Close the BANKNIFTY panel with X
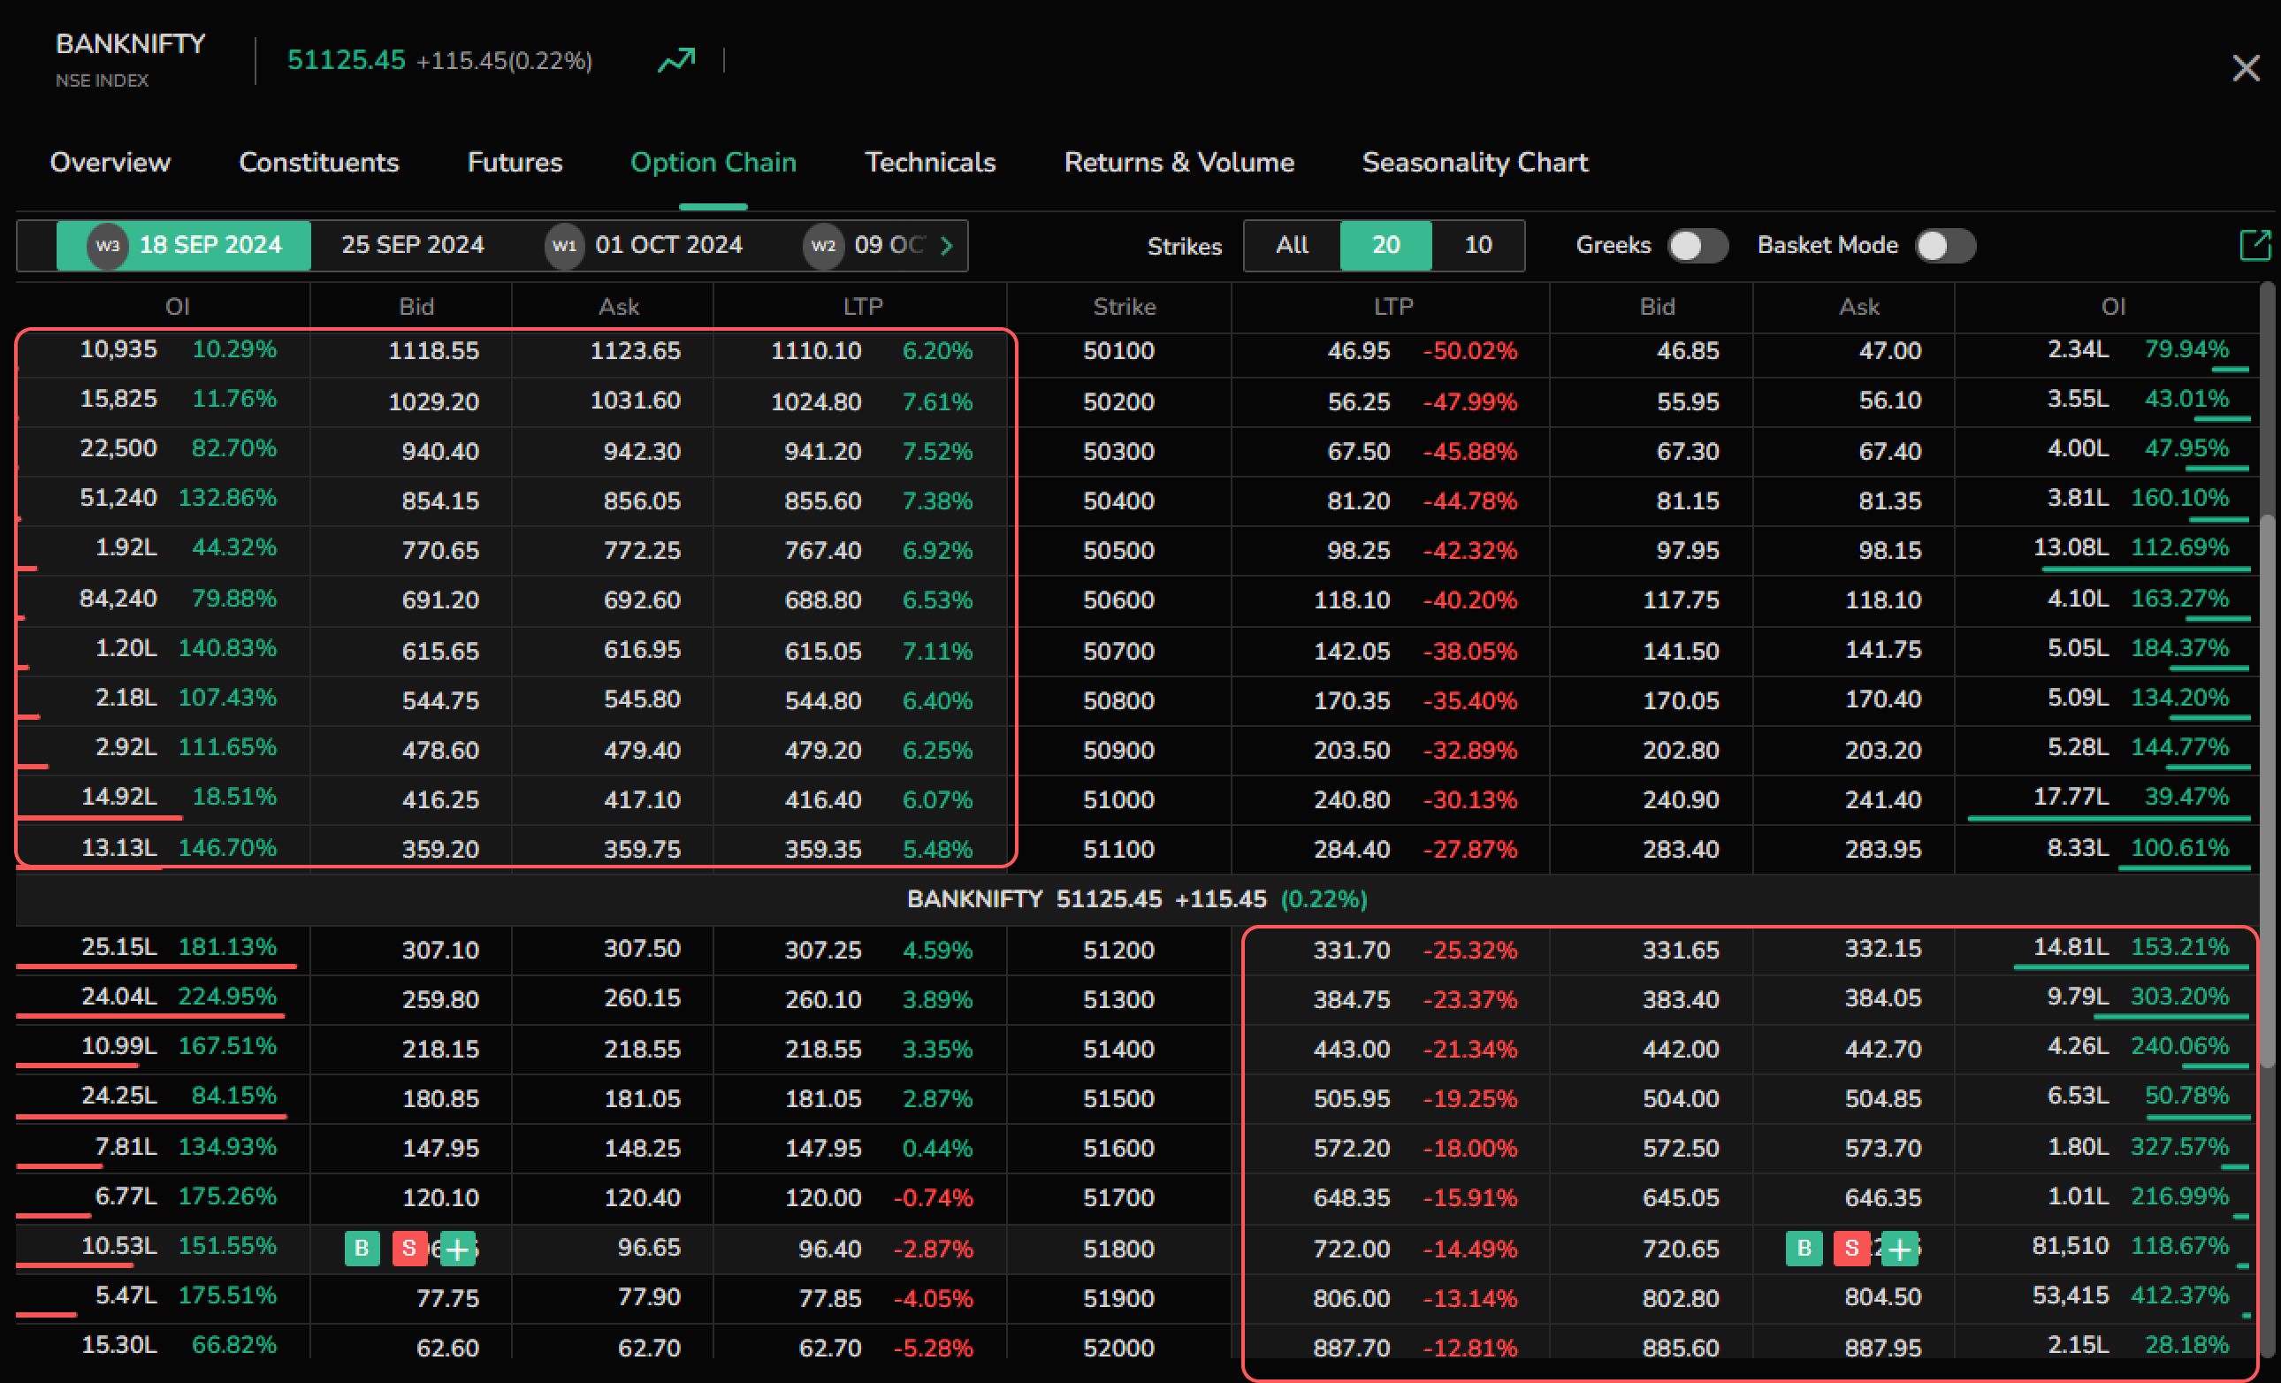This screenshot has width=2281, height=1383. point(2246,67)
